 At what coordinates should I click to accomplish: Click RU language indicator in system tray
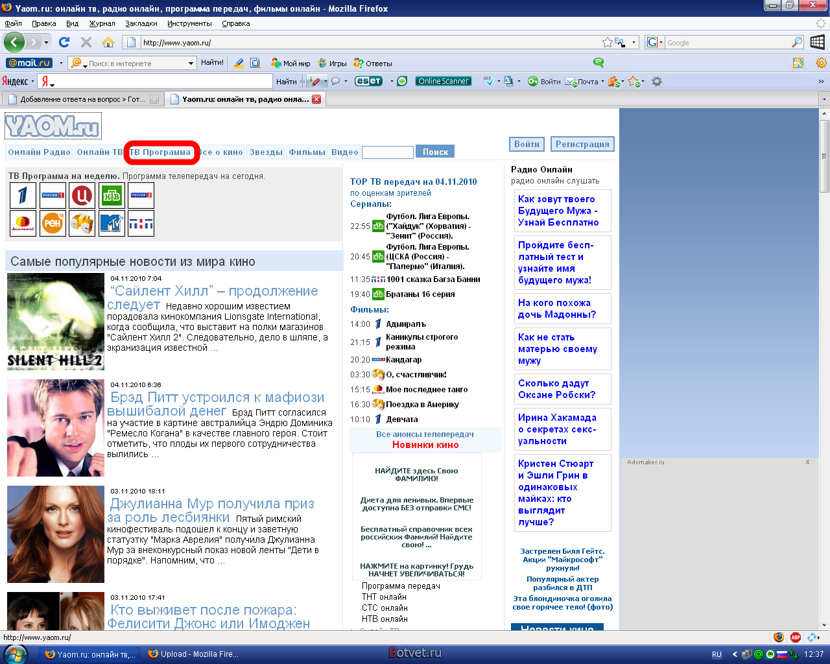(717, 654)
